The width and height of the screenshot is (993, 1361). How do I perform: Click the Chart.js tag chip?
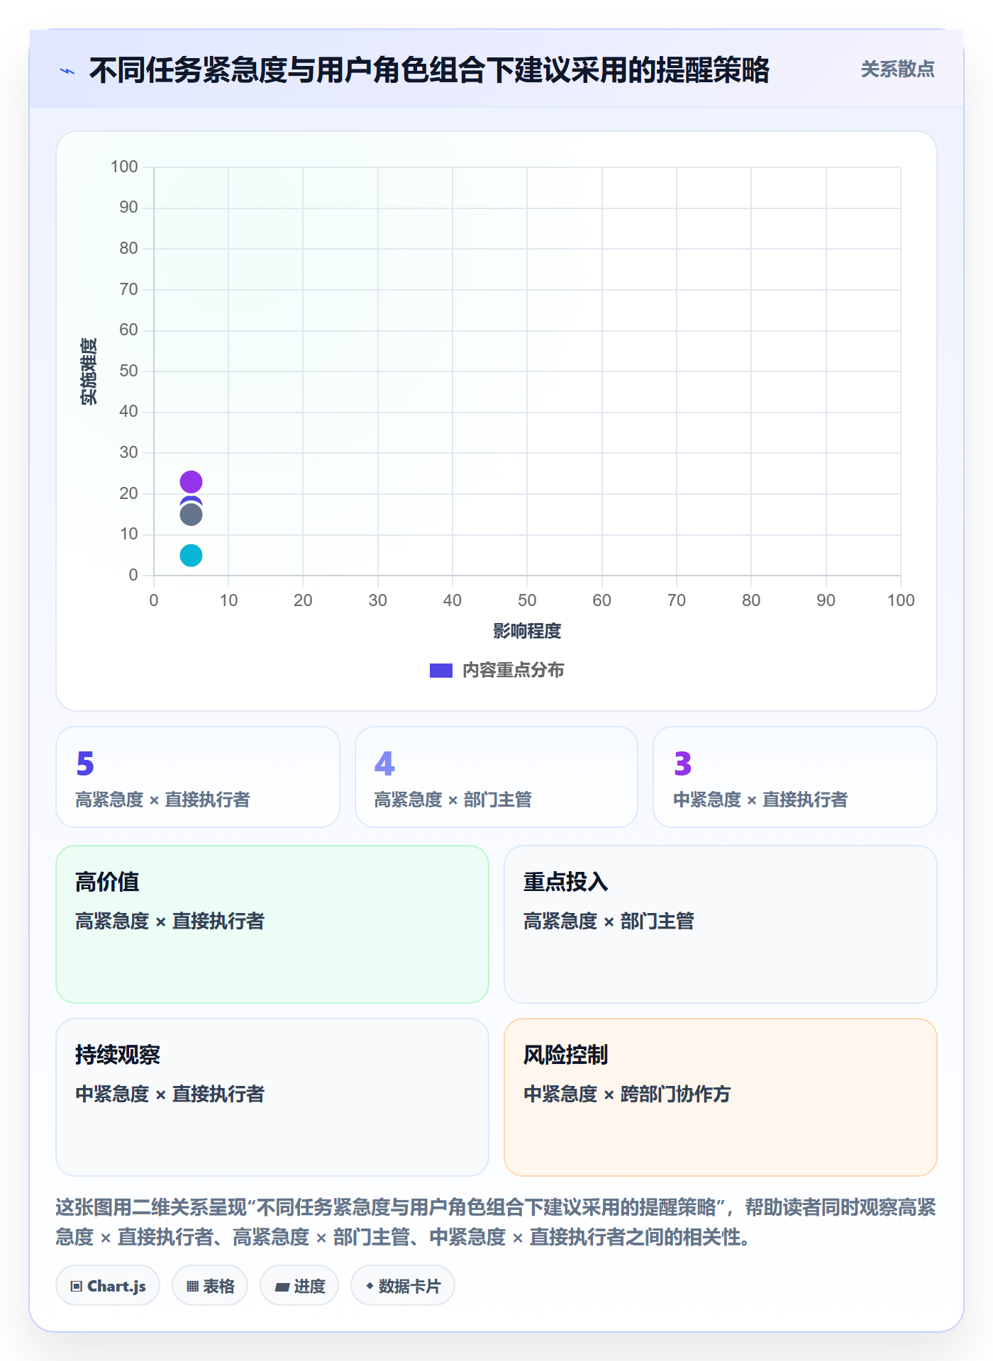[108, 1285]
